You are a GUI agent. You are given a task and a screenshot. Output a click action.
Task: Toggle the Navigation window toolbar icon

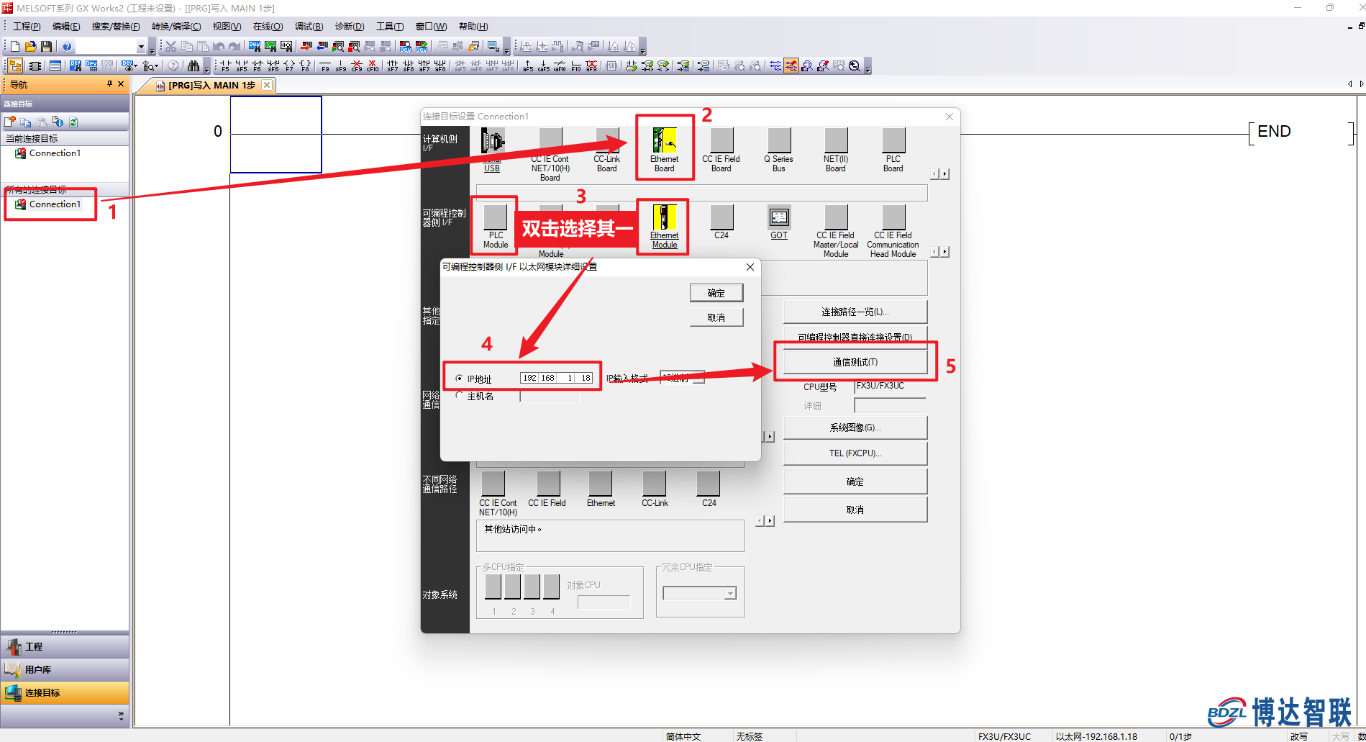point(15,66)
